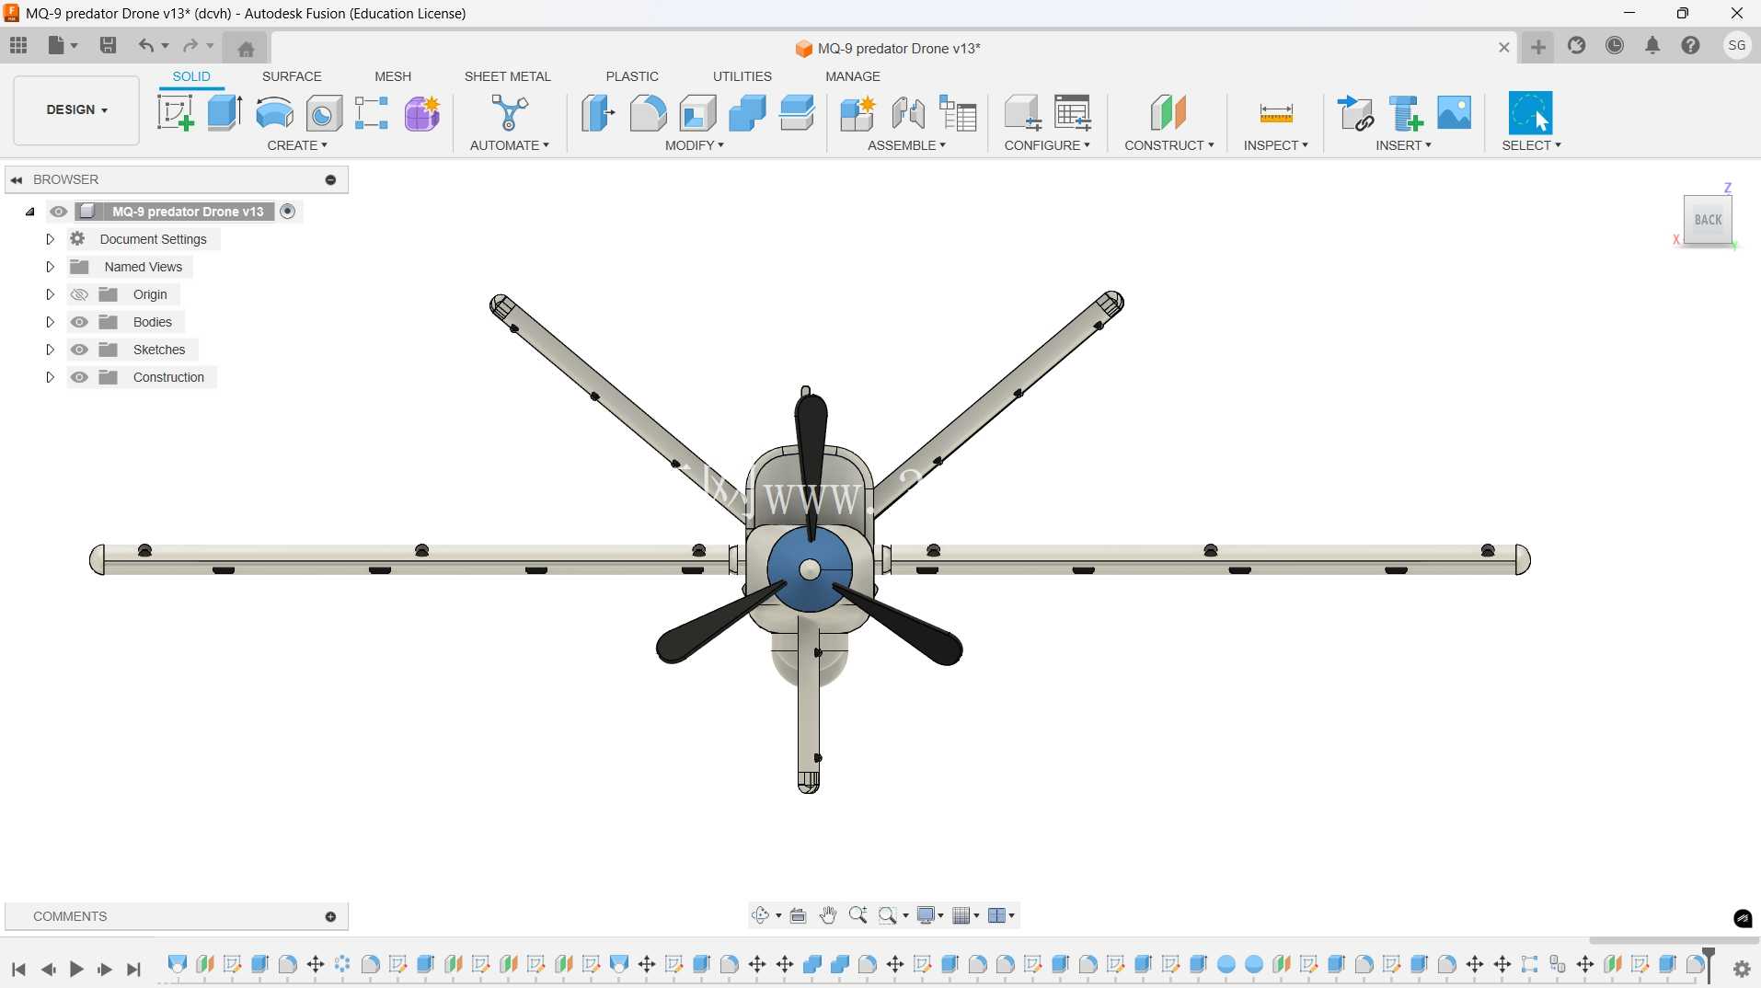1761x988 pixels.
Task: Select the Hole tool
Action: (x=324, y=113)
